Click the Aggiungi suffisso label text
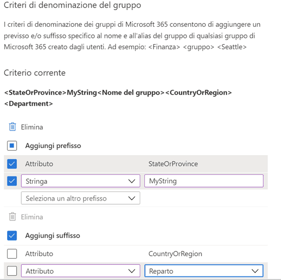This screenshot has height=280, width=281. point(53,236)
